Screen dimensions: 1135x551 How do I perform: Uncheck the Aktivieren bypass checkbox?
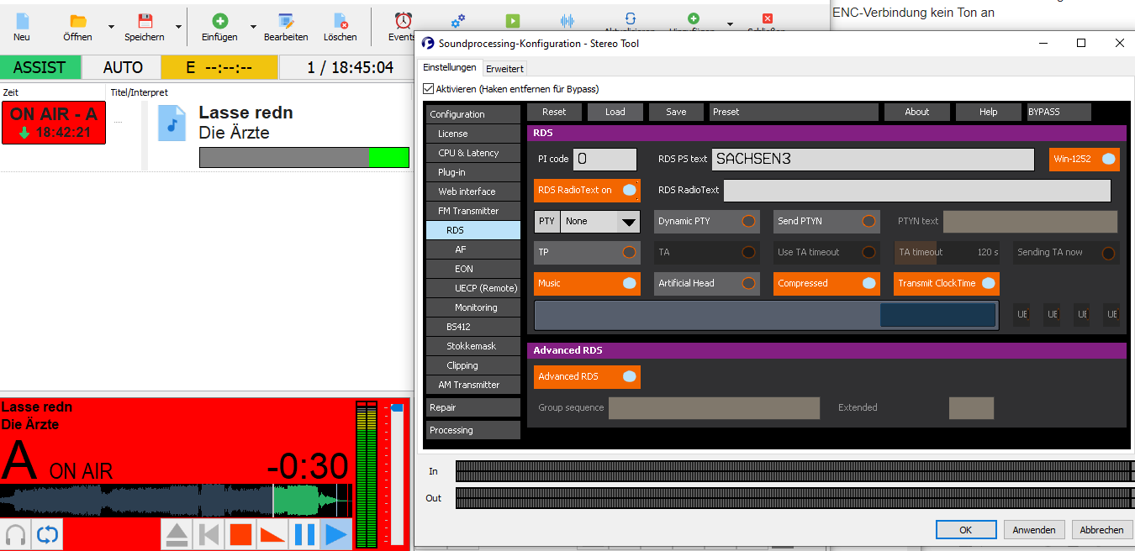pos(428,89)
